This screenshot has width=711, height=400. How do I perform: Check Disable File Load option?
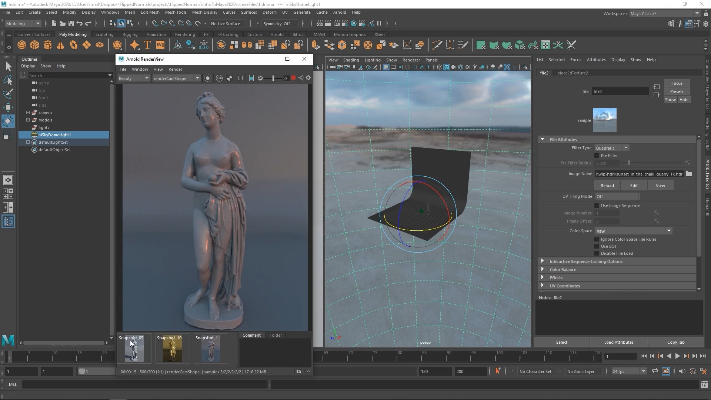coord(597,253)
